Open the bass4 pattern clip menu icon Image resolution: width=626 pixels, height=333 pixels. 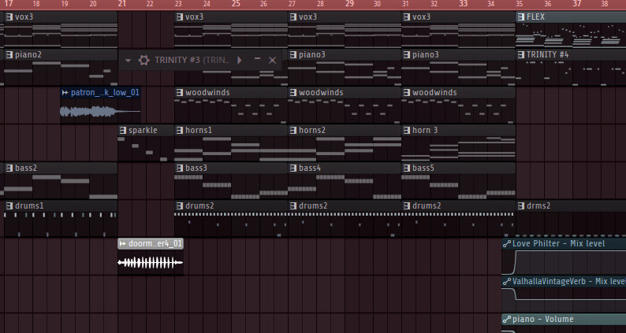click(x=293, y=168)
